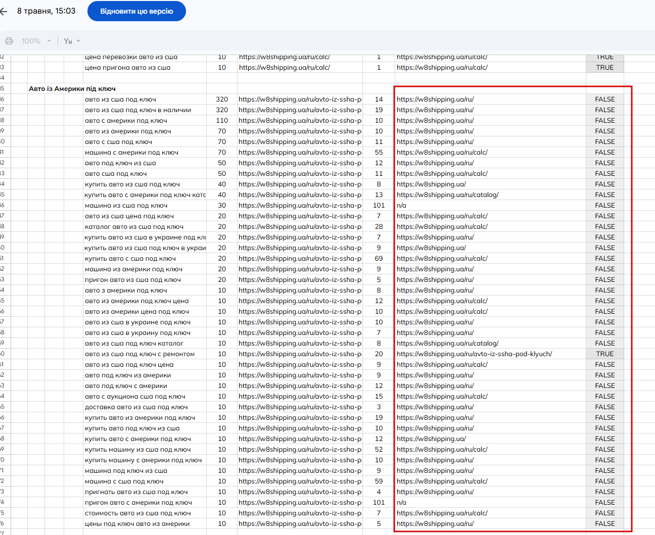The image size is (655, 535).
Task: Click volume cell showing 110
Action: point(222,121)
